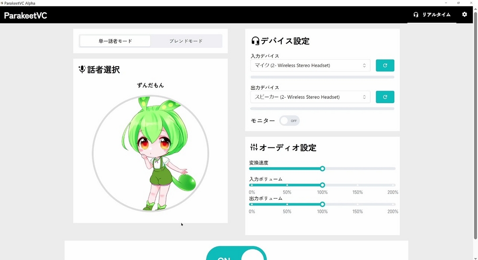
Task: Click the デバイス設定 heading
Action: coord(285,41)
